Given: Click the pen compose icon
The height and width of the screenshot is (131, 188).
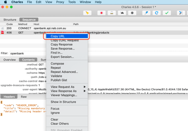Looking at the screenshot, I should 146,13.
